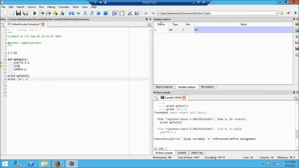Go forward to next cursor position

click(x=153, y=14)
